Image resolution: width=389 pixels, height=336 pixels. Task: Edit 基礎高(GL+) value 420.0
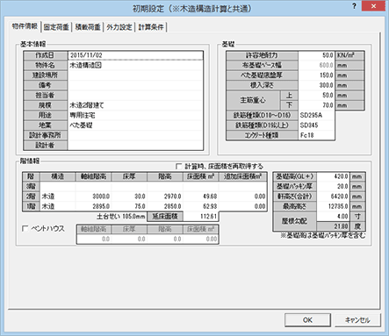coord(334,176)
